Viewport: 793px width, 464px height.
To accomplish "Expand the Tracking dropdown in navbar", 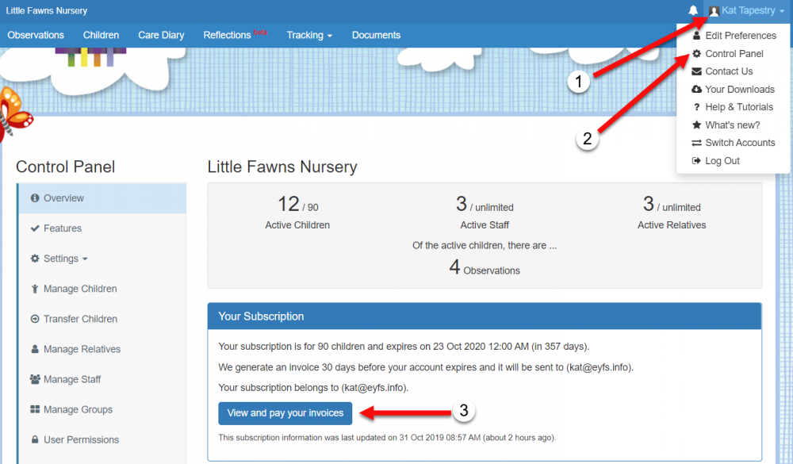I will pyautogui.click(x=309, y=35).
